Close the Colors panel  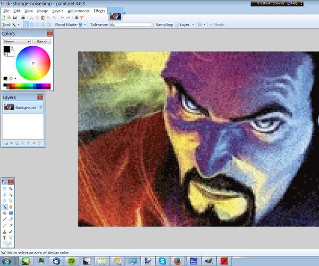(x=49, y=34)
